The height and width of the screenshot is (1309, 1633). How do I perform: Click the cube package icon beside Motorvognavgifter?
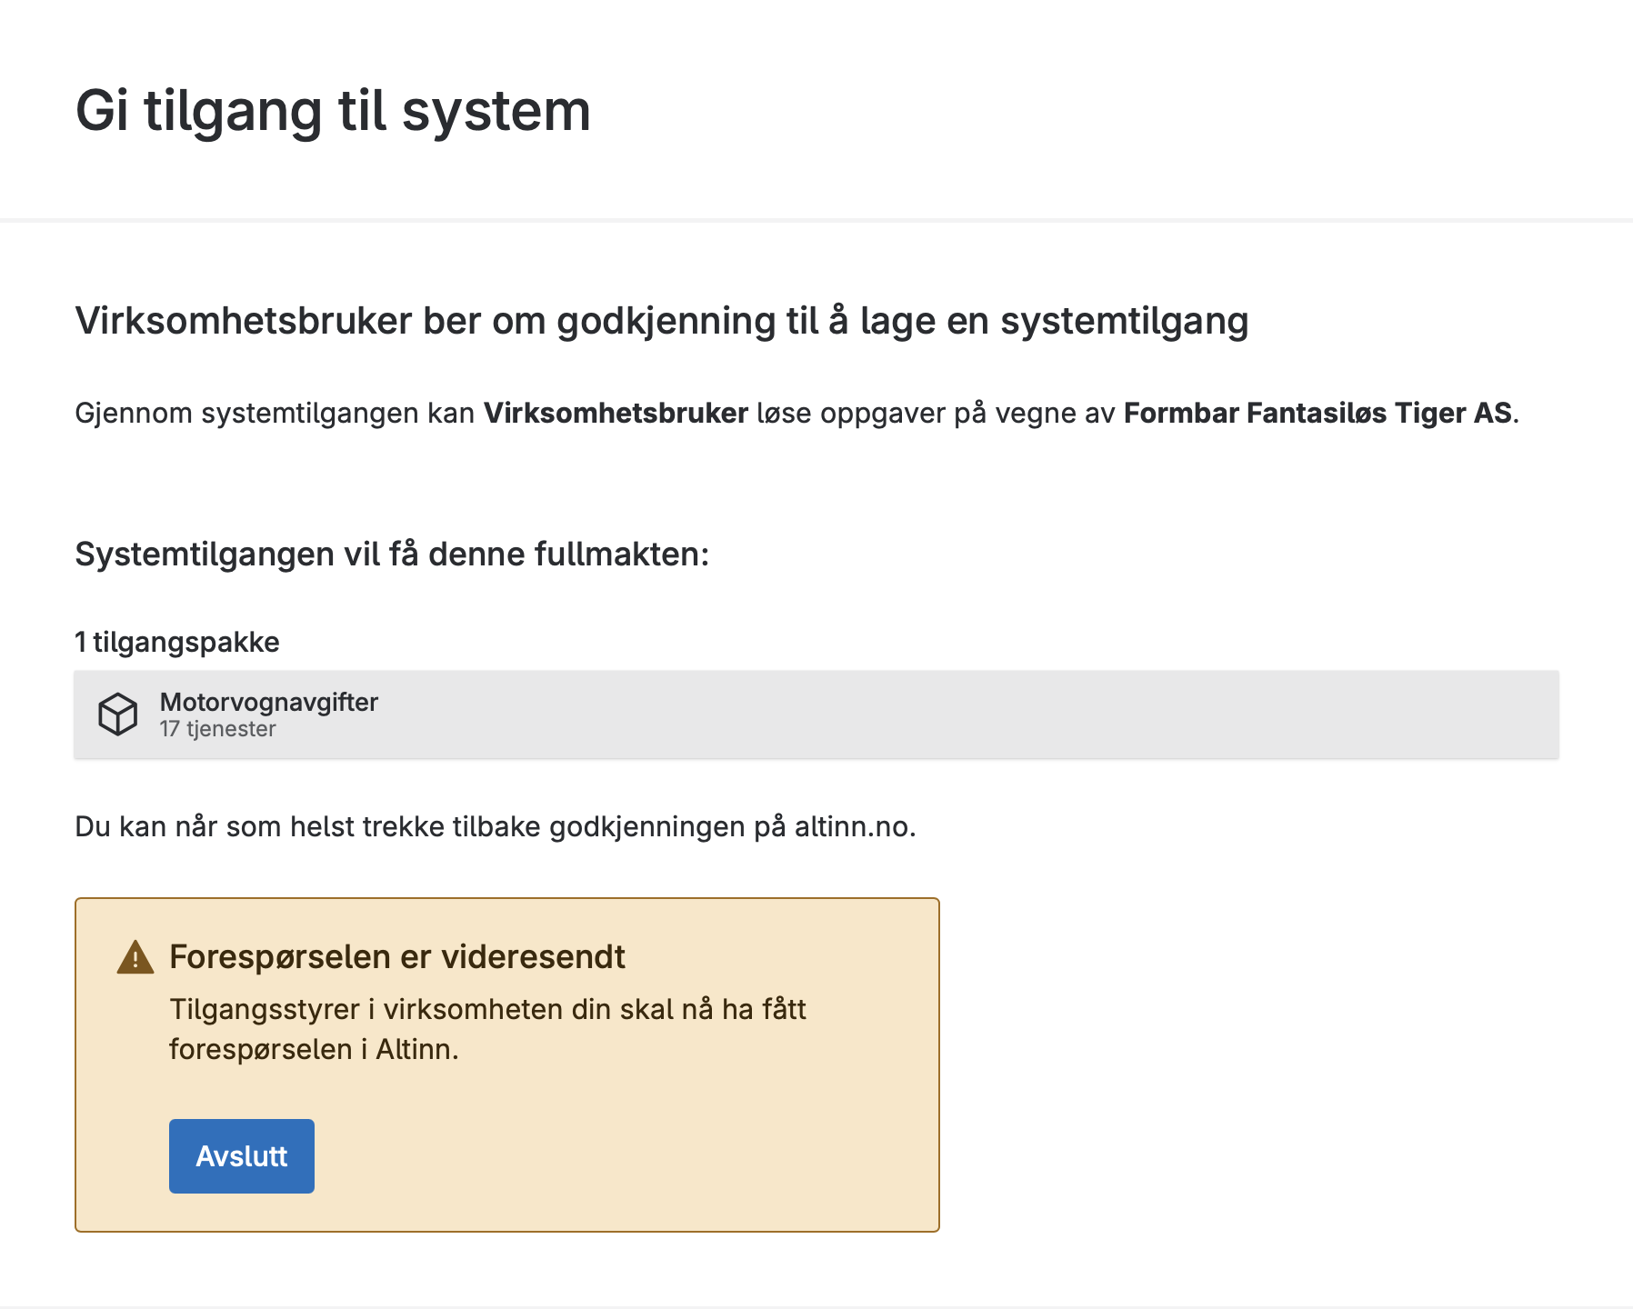tap(117, 714)
